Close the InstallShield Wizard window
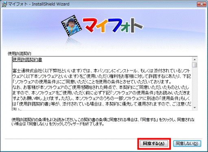 [201, 4]
